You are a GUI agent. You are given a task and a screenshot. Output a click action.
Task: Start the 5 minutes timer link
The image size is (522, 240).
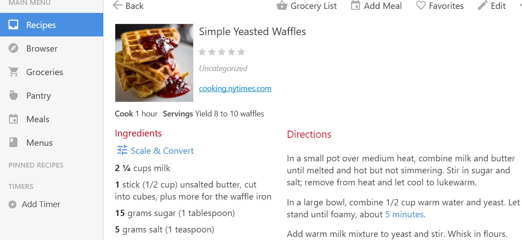(x=404, y=214)
